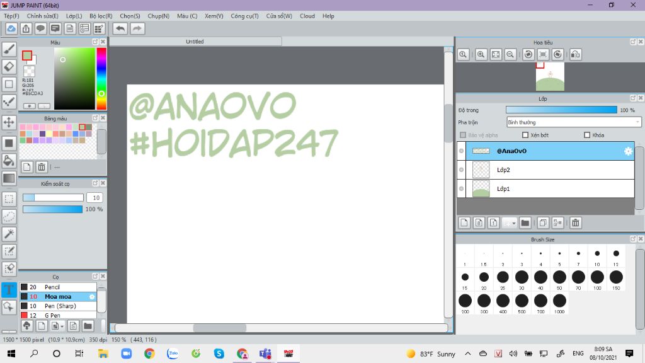Select the G Pen brush

[x=58, y=315]
